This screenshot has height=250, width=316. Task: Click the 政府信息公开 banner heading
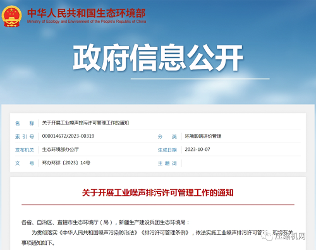[158, 57]
